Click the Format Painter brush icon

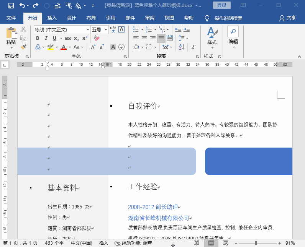pyautogui.click(x=23, y=47)
